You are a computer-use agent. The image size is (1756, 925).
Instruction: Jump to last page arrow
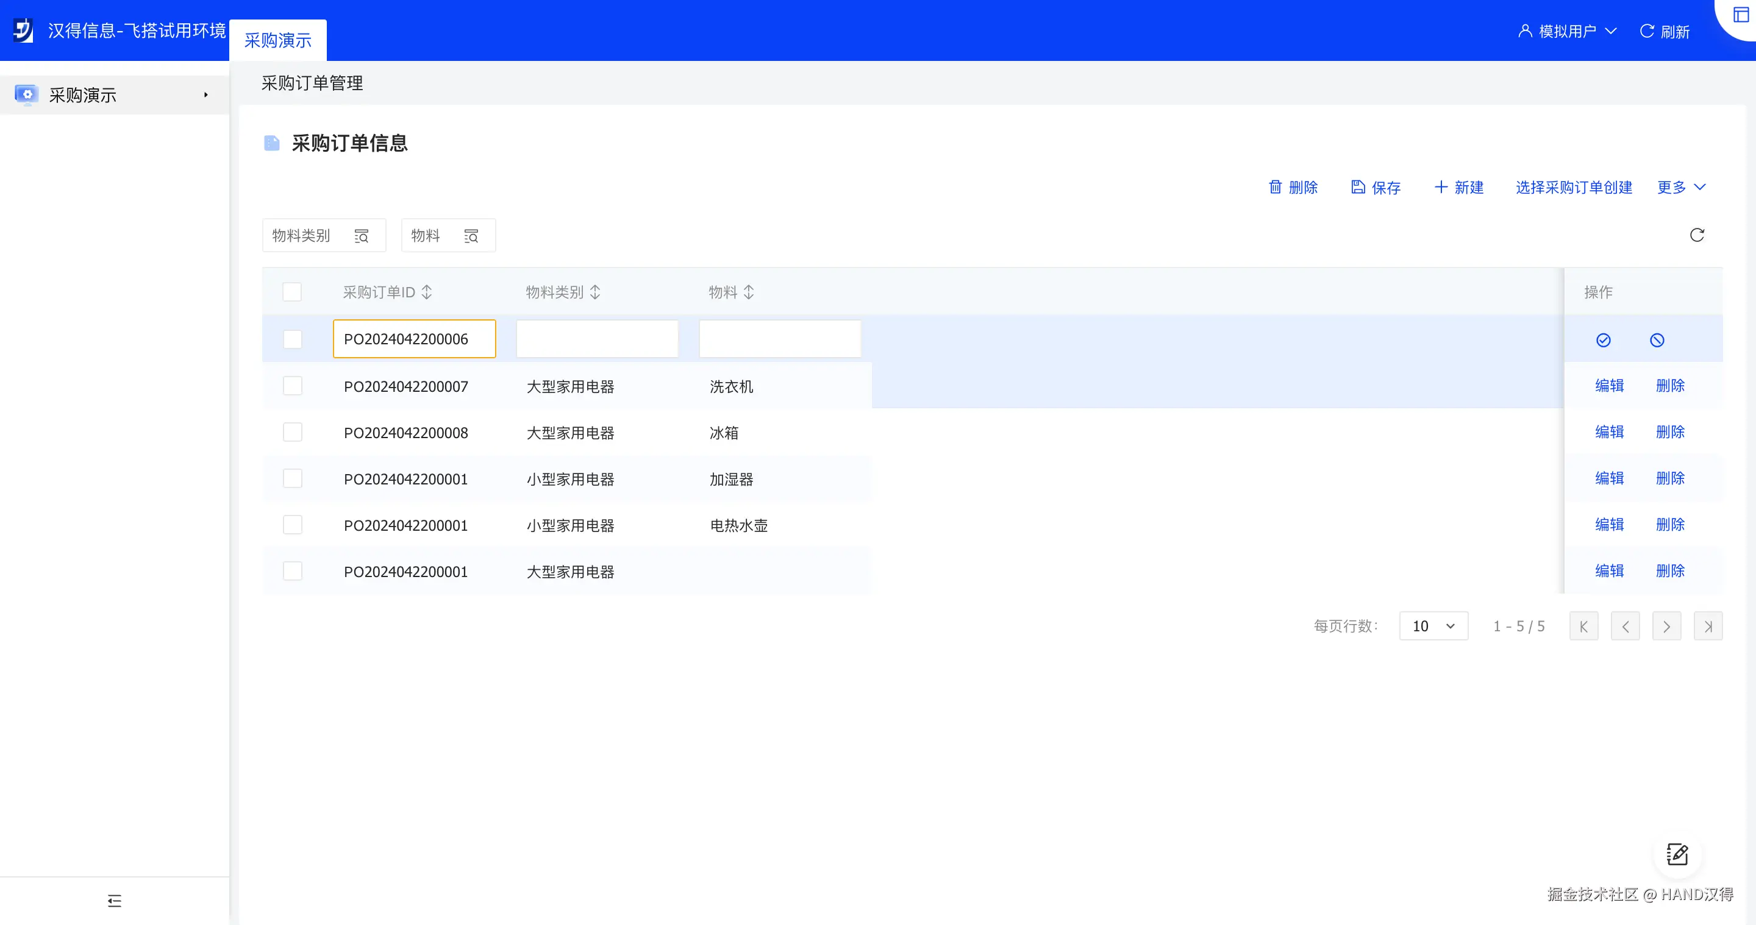pos(1708,626)
